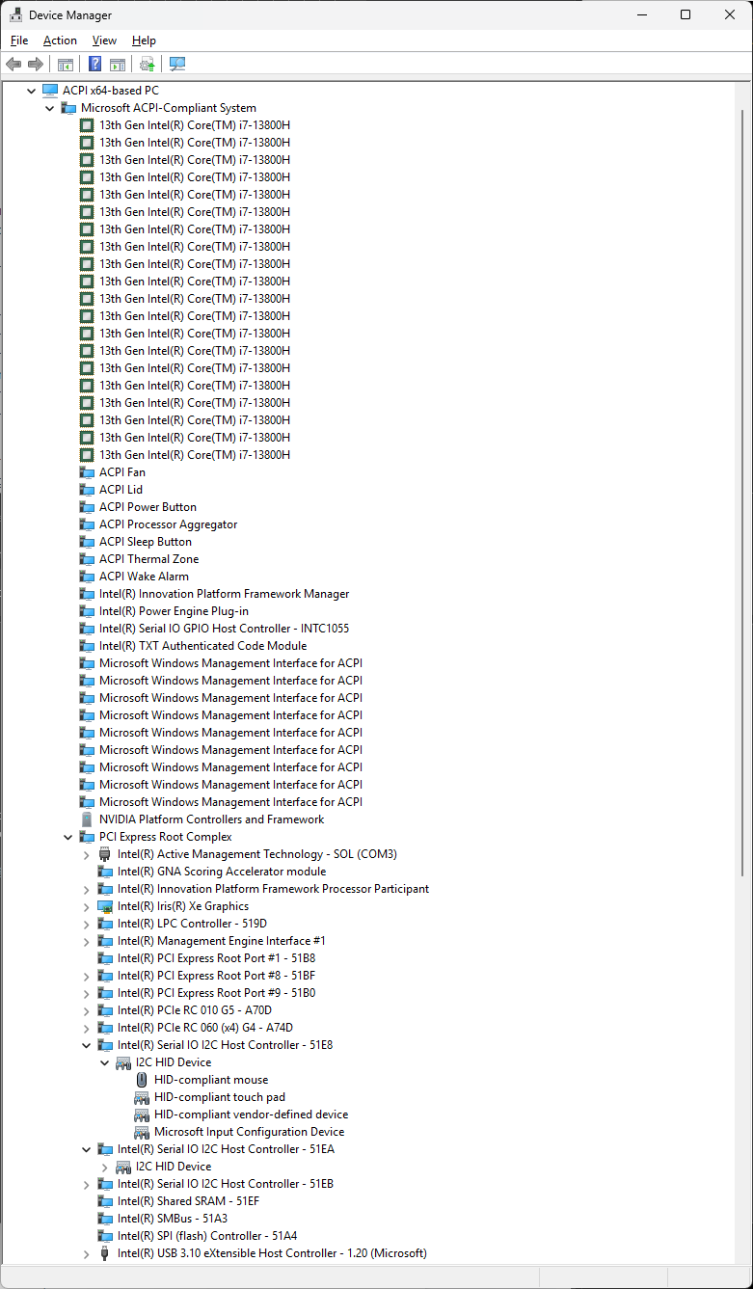The height and width of the screenshot is (1289, 753).
Task: Select Intel(R) TXT Authenticated Code Module
Action: point(202,646)
